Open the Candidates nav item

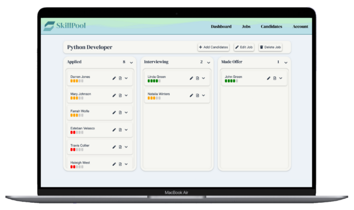point(272,27)
